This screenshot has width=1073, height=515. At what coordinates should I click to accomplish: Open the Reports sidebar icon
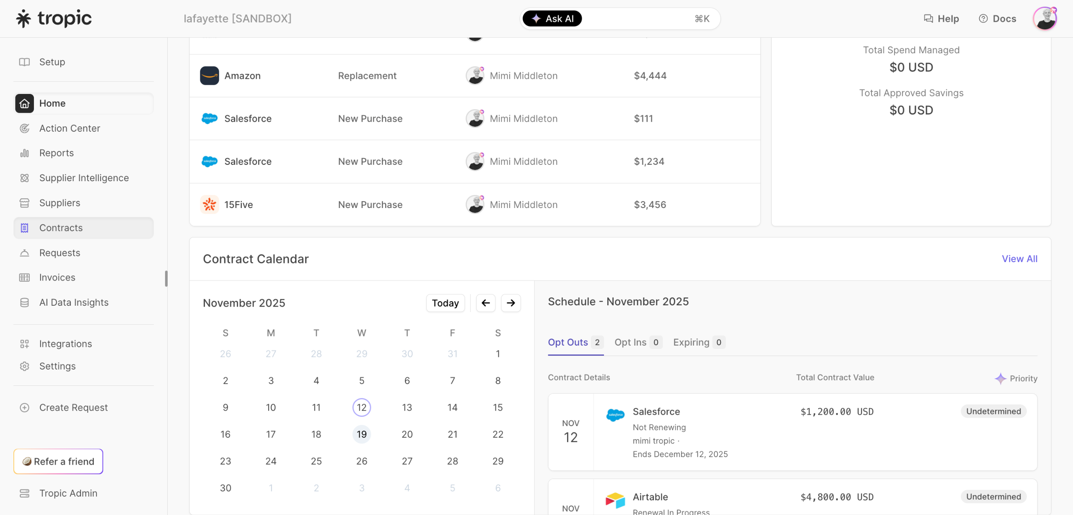[24, 153]
